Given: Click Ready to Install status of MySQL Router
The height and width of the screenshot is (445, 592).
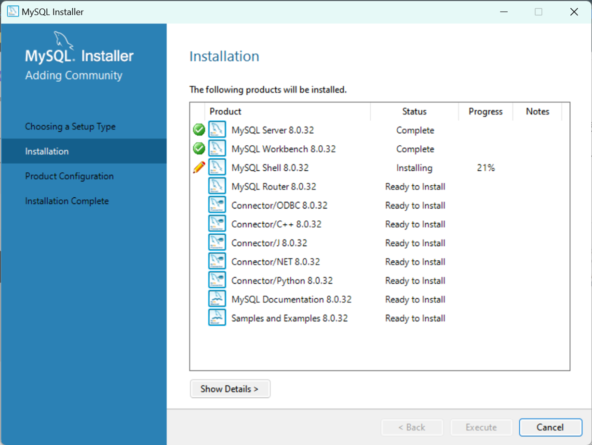Looking at the screenshot, I should click(415, 187).
